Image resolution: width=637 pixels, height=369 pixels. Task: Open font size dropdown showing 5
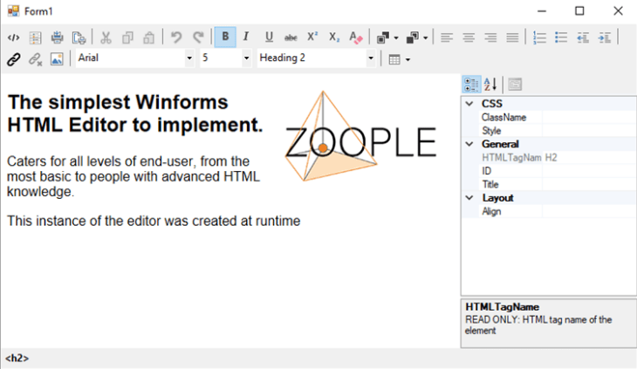point(246,58)
